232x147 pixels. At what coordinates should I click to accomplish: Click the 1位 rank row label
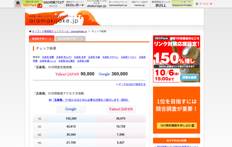39,119
